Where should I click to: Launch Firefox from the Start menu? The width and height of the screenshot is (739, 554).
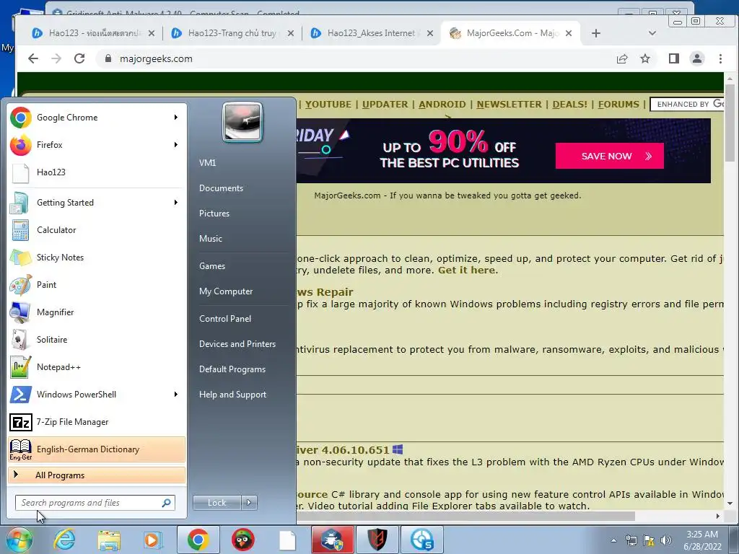point(96,144)
